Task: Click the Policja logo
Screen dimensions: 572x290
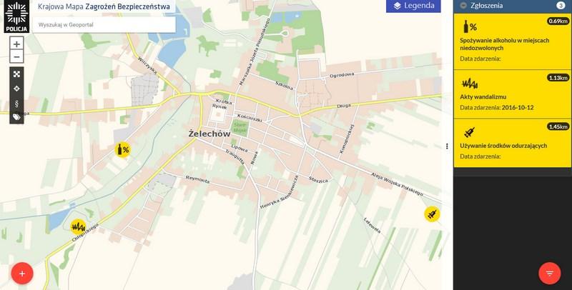Action: (x=16, y=16)
